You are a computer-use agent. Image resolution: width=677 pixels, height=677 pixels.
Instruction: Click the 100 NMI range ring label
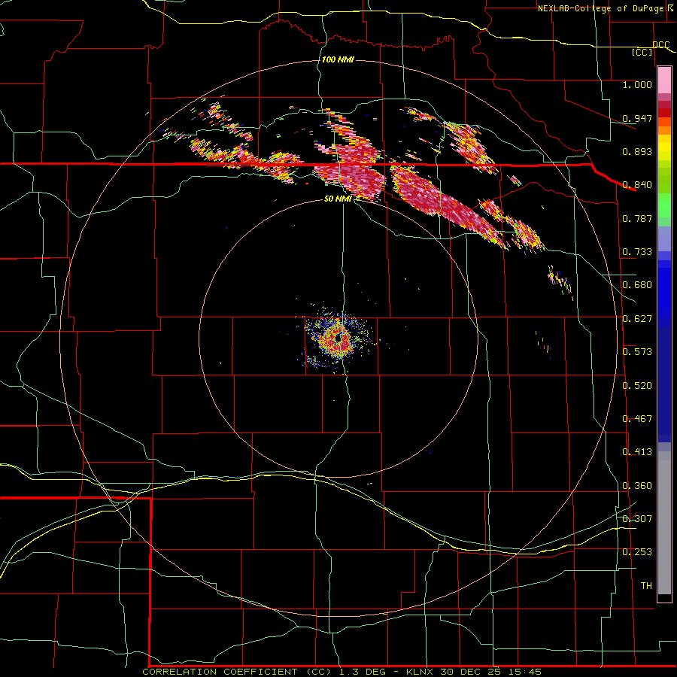click(x=338, y=59)
